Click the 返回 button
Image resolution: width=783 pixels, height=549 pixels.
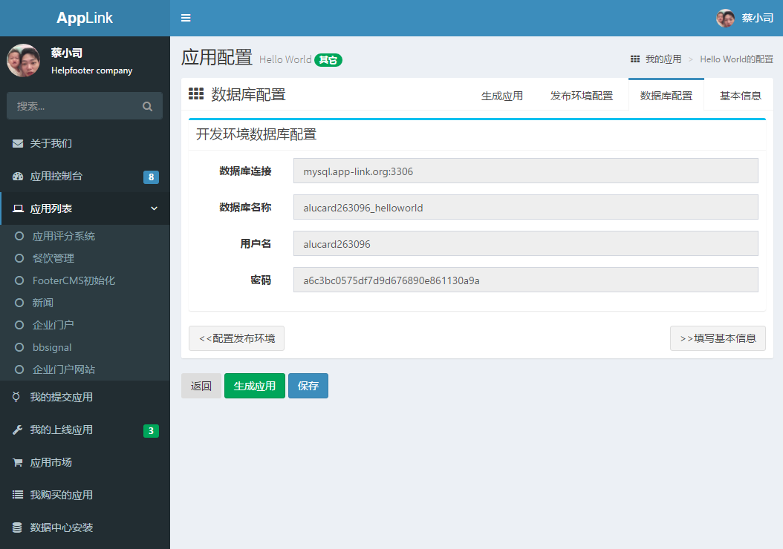coord(201,386)
